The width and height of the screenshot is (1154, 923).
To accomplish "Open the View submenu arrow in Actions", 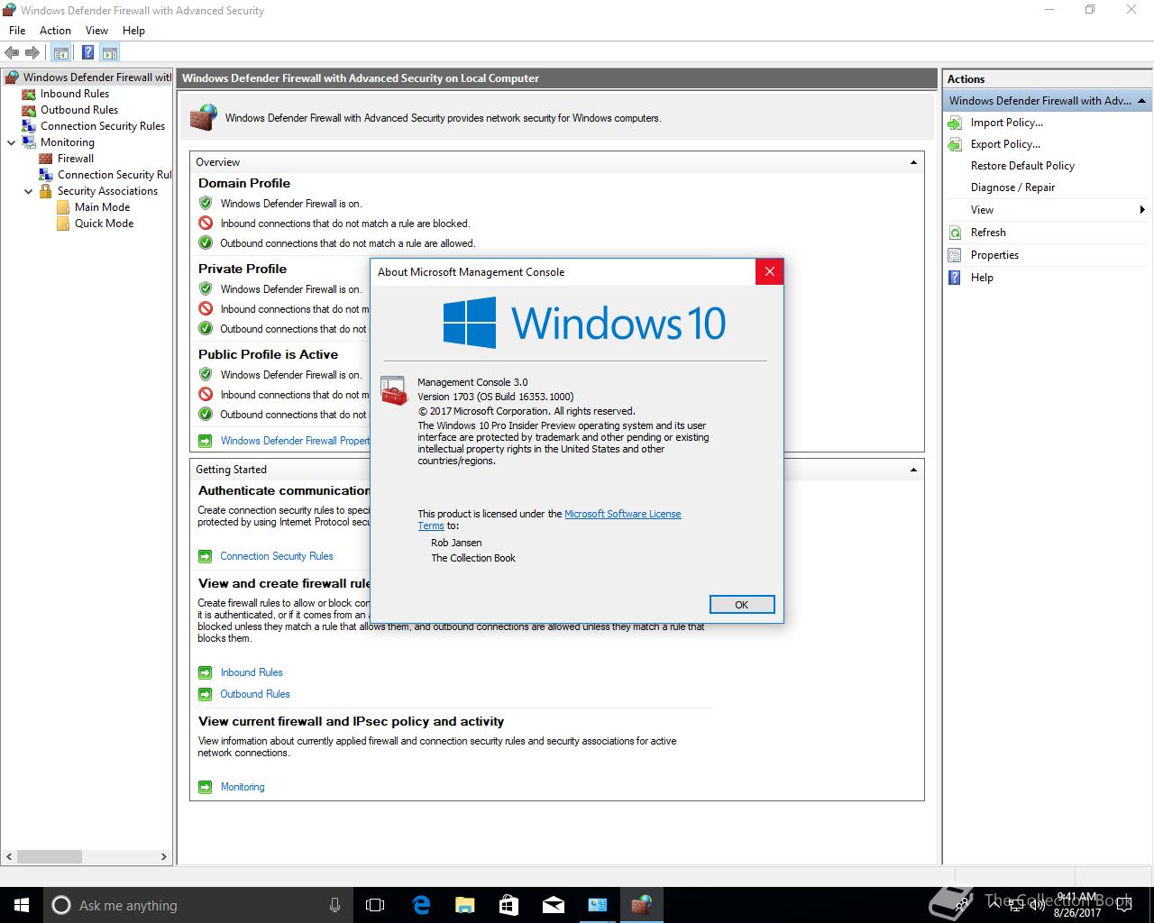I will click(x=1142, y=210).
